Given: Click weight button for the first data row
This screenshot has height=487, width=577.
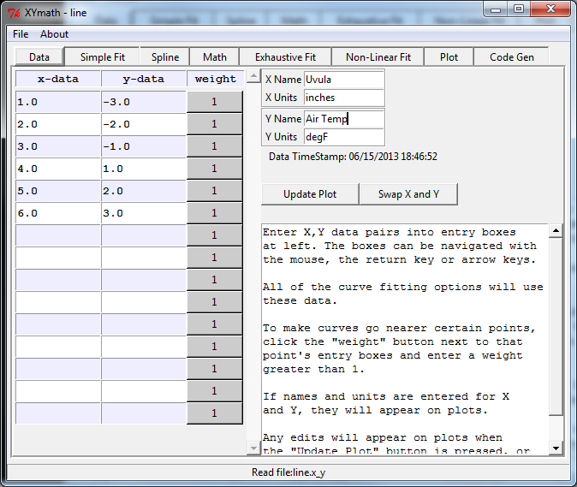Looking at the screenshot, I should pos(214,102).
